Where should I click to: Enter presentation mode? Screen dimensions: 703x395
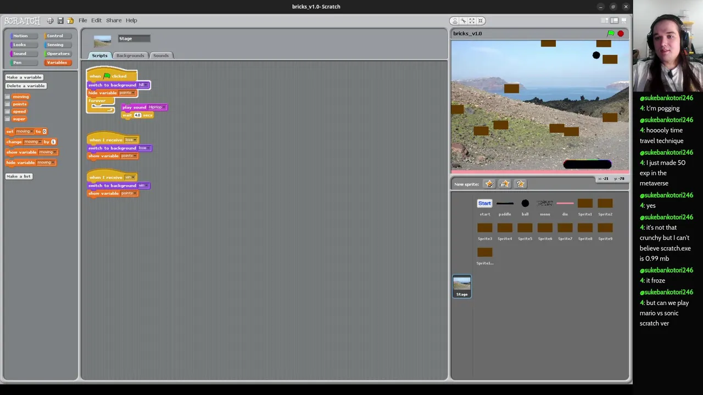[x=624, y=21]
